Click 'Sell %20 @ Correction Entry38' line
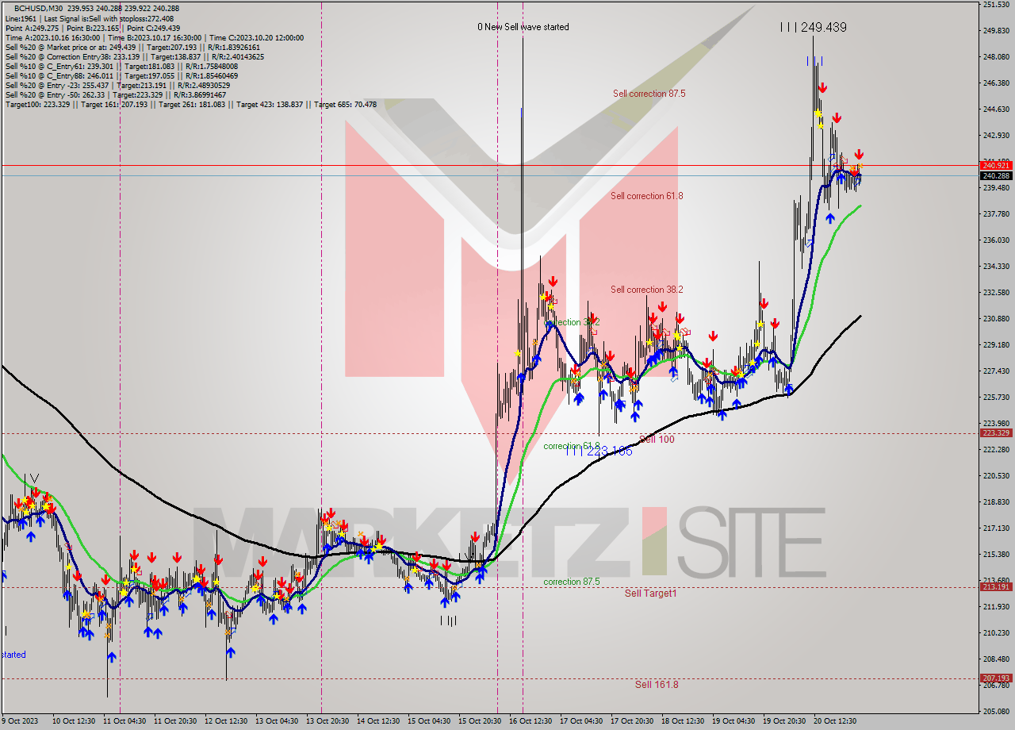 tap(135, 56)
